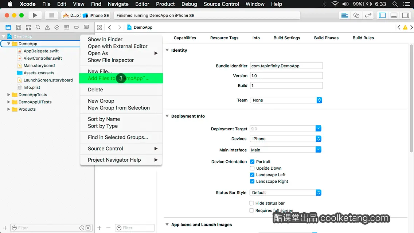Select ViewController.swift in navigator

(x=43, y=58)
